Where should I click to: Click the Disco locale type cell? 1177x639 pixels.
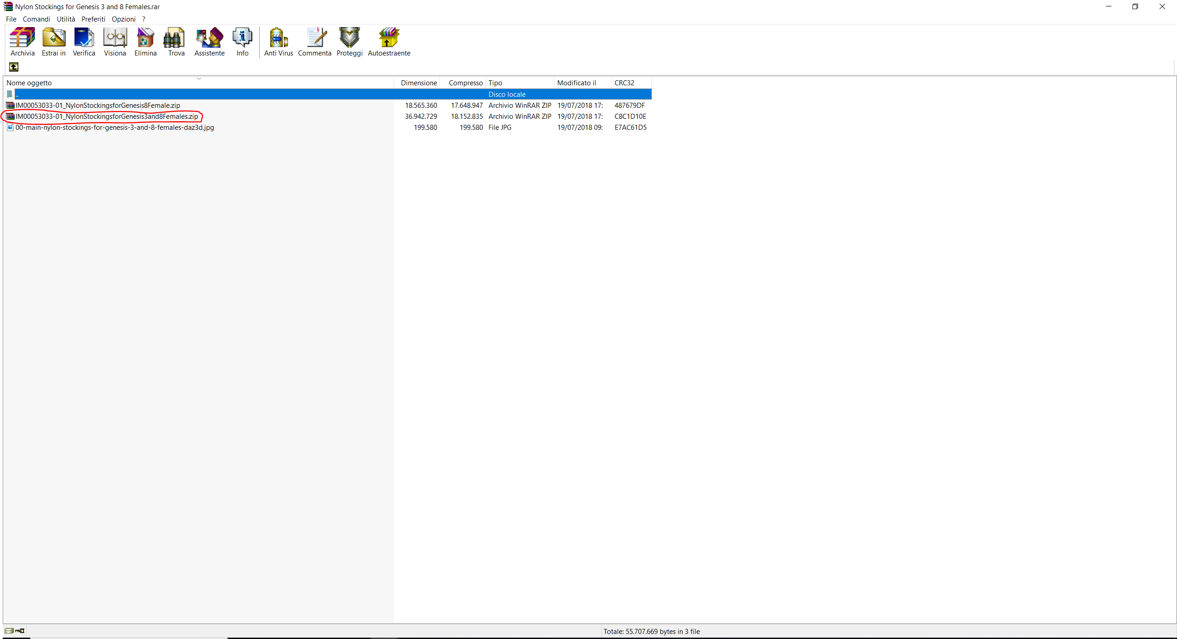coord(507,94)
